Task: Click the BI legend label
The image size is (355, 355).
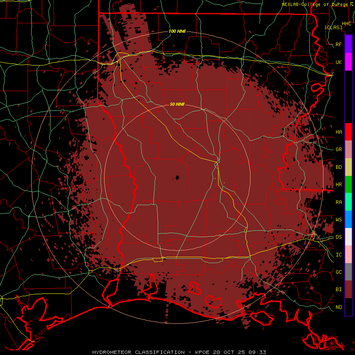Action: (x=338, y=290)
